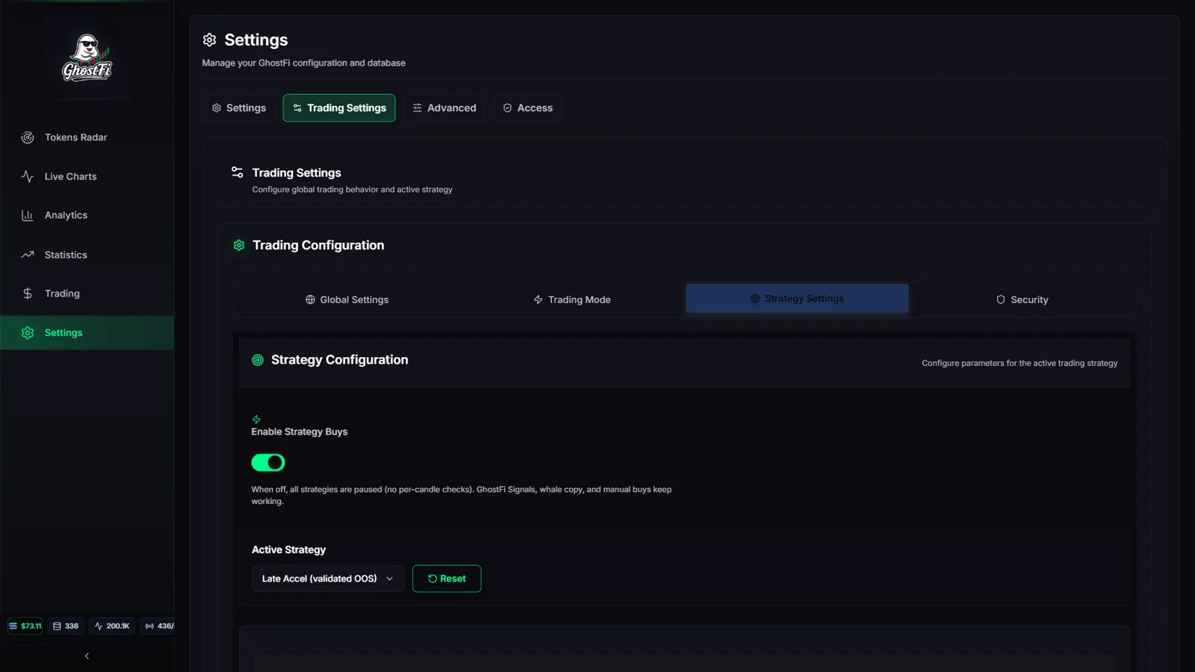Screen dimensions: 1195x672
Task: Switch to the Global Settings sub-tab
Action: [347, 299]
